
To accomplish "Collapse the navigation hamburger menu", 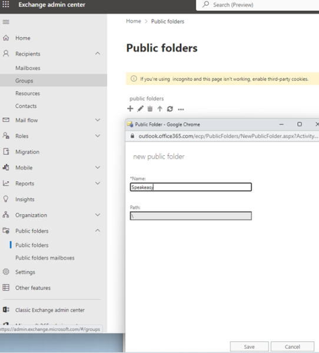I will click(6, 22).
